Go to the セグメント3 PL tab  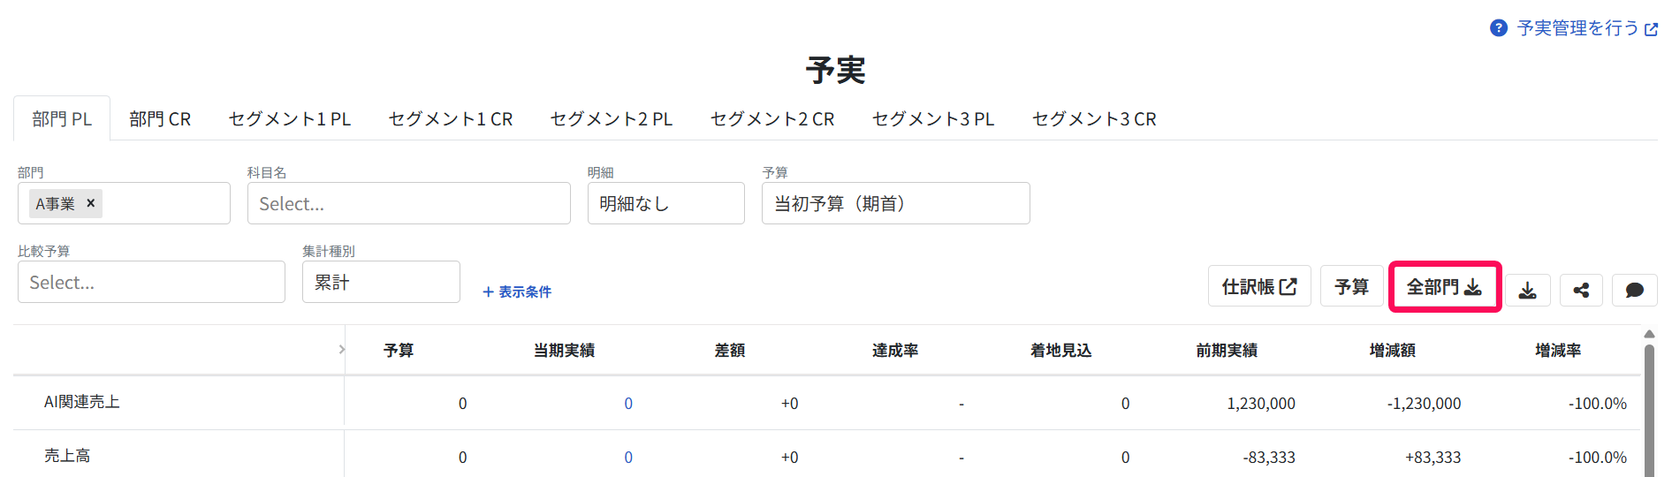click(933, 118)
